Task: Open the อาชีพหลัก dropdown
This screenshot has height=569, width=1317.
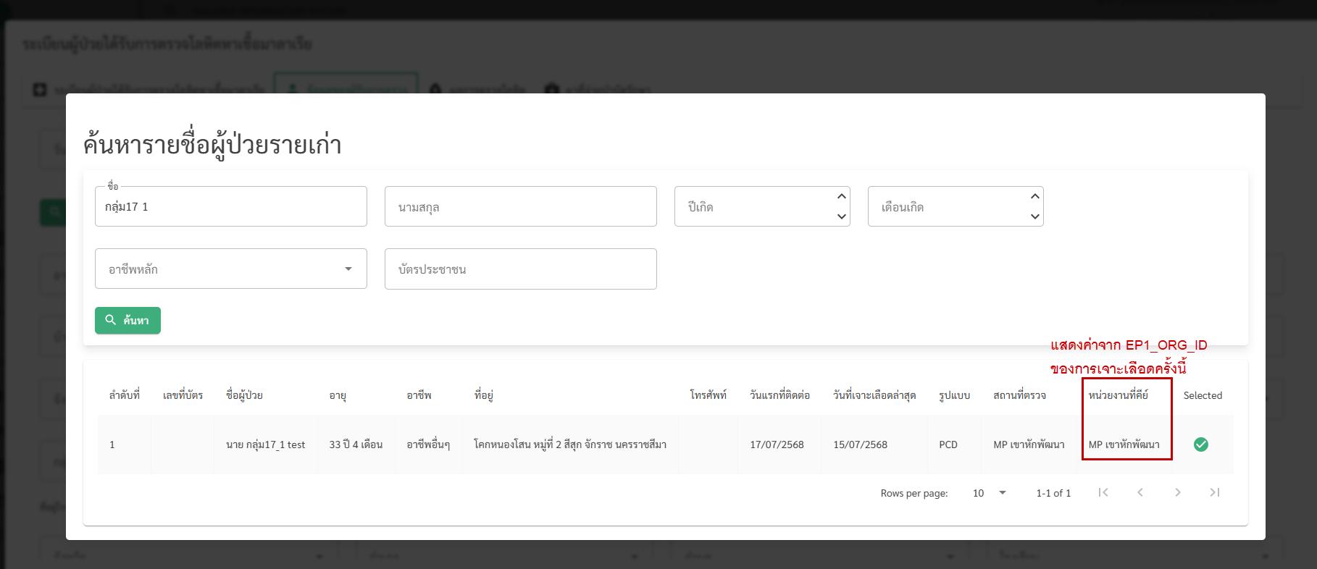Action: coord(230,269)
